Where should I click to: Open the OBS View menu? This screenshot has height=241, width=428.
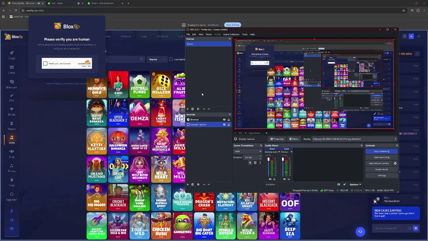point(201,34)
